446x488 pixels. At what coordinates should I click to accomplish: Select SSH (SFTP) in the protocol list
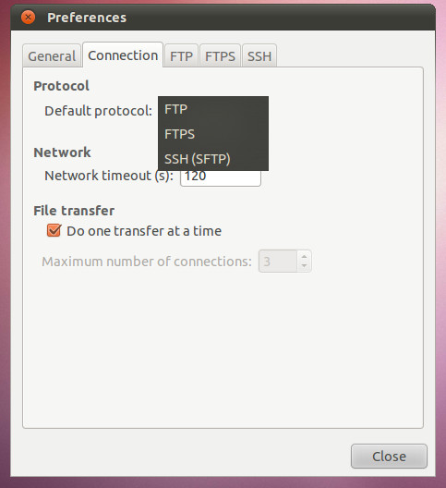213,159
